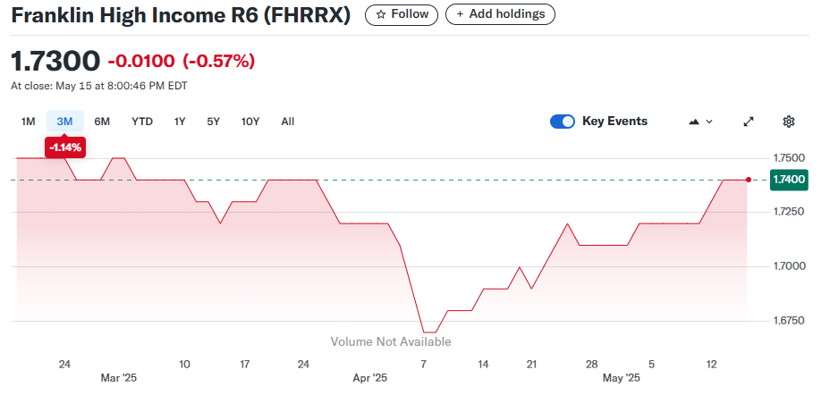
Task: Click the red endpoint dot on chart
Action: 749,180
